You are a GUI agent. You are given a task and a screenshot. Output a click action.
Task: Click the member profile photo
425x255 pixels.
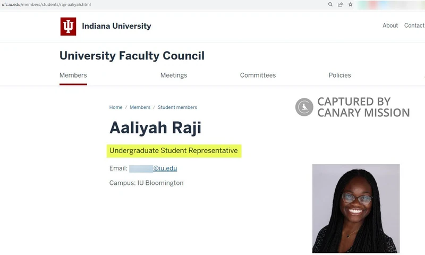pyautogui.click(x=356, y=208)
